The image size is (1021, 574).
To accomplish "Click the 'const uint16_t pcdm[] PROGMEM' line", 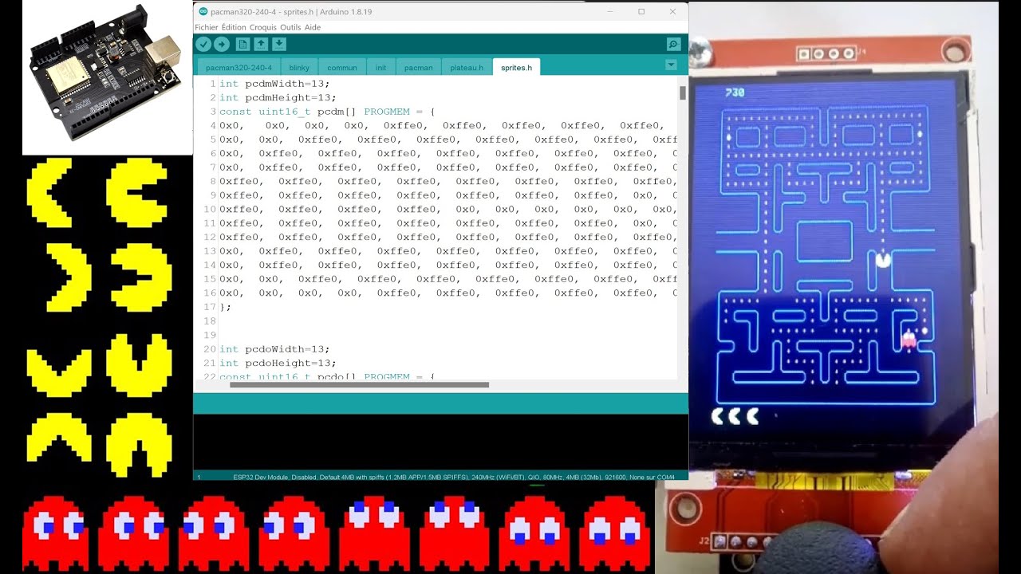I will (x=327, y=112).
